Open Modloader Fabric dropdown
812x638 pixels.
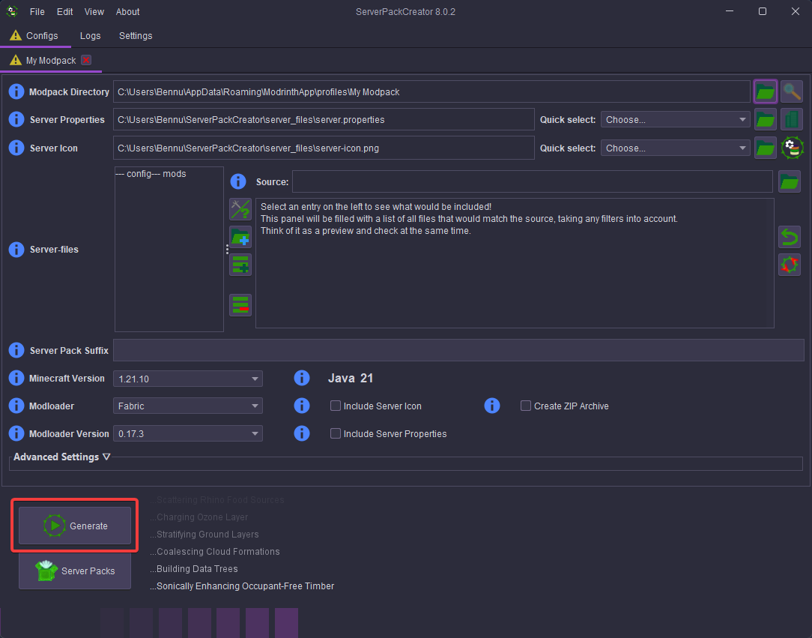pyautogui.click(x=187, y=406)
